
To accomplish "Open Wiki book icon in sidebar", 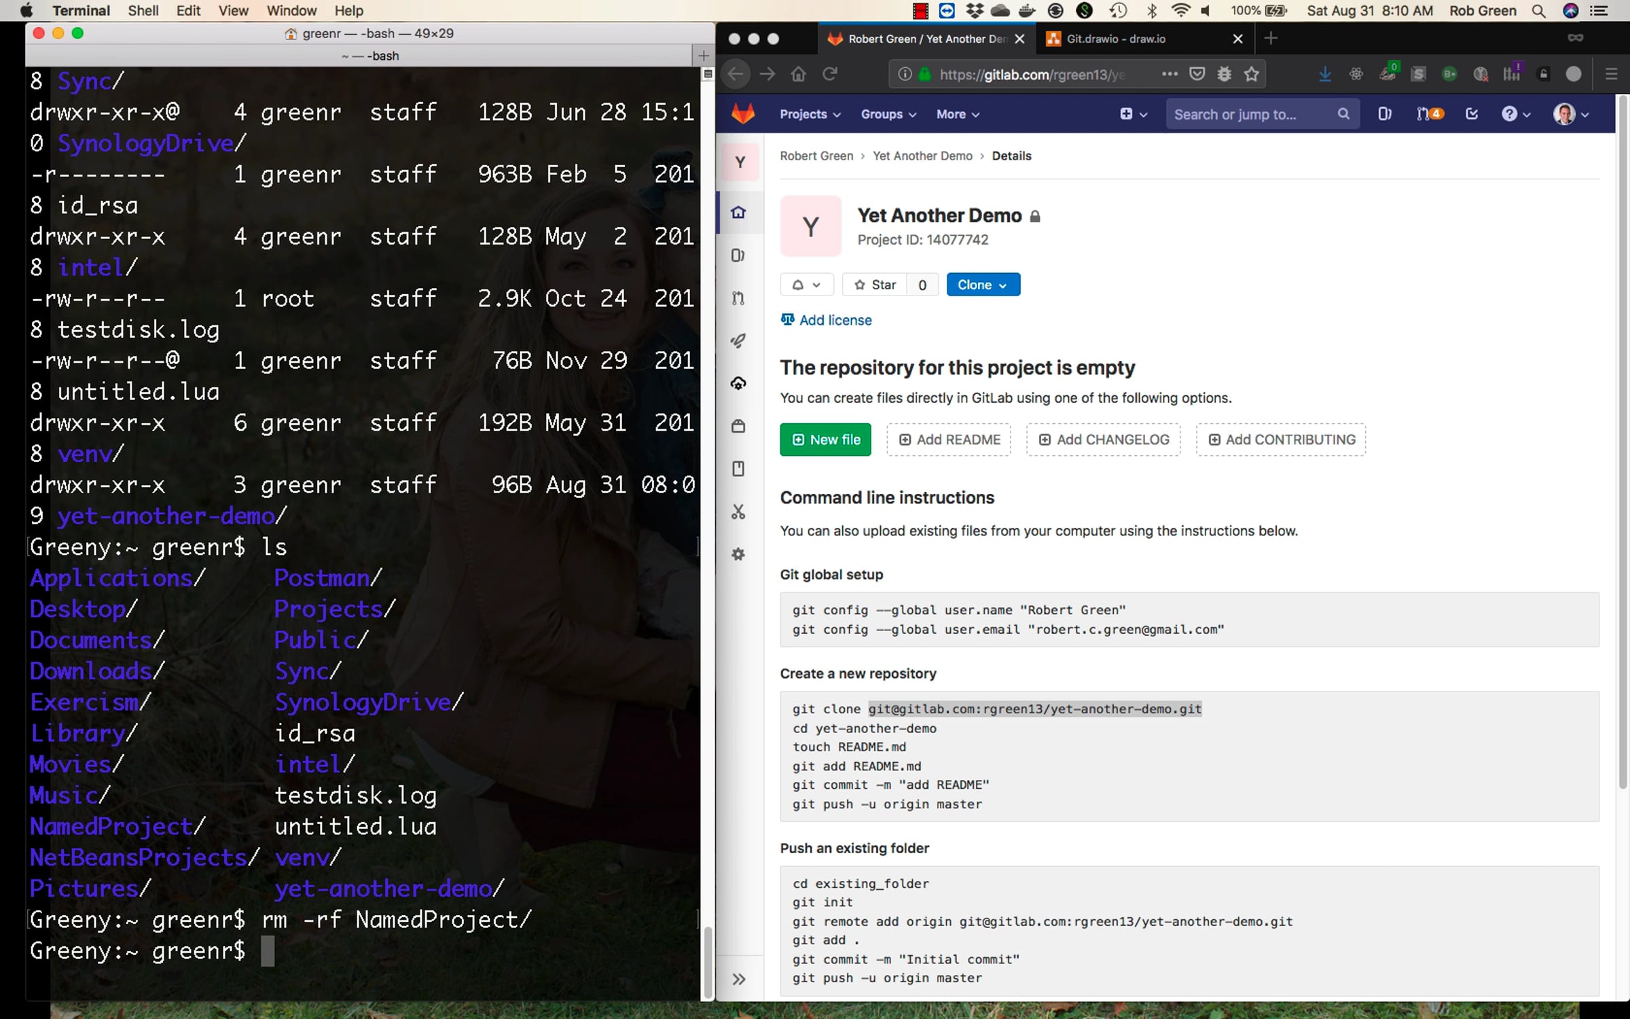I will point(738,469).
